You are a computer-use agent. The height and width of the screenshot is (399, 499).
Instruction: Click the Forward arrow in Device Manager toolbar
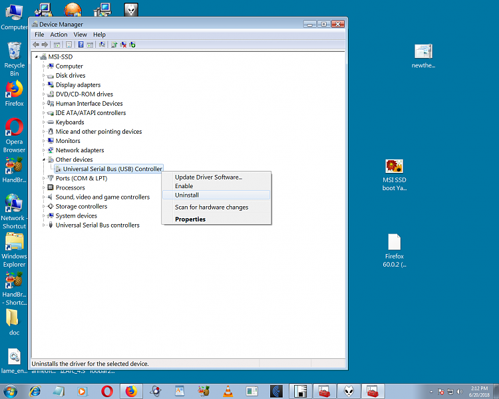point(45,45)
